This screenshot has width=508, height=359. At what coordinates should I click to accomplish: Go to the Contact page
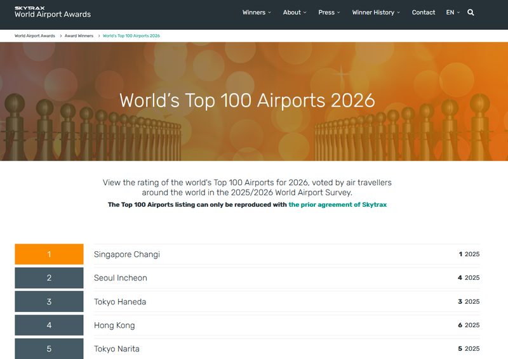coord(424,13)
